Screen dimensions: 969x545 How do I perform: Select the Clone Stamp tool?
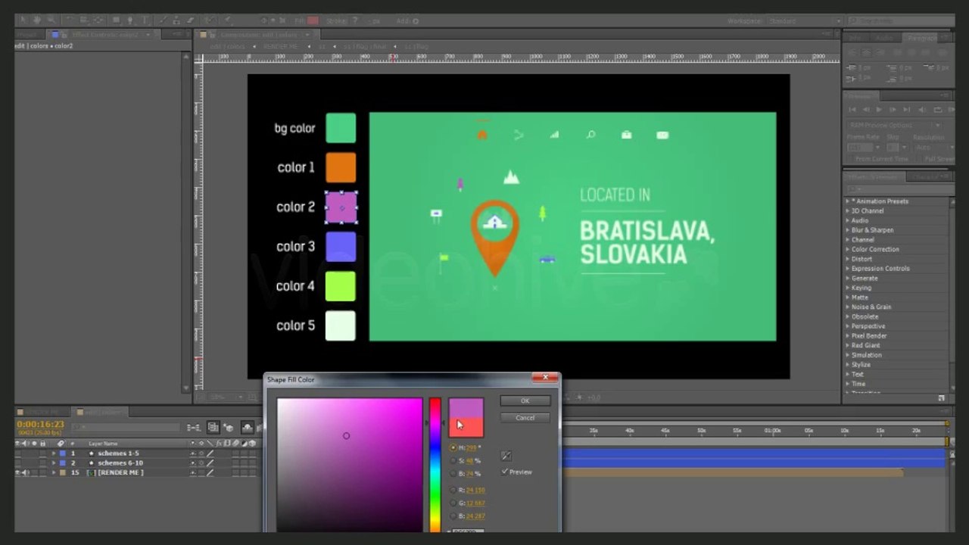[177, 20]
